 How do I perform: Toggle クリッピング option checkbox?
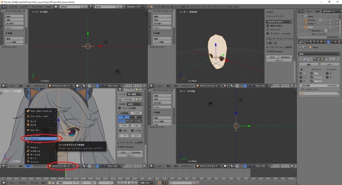click(312, 77)
